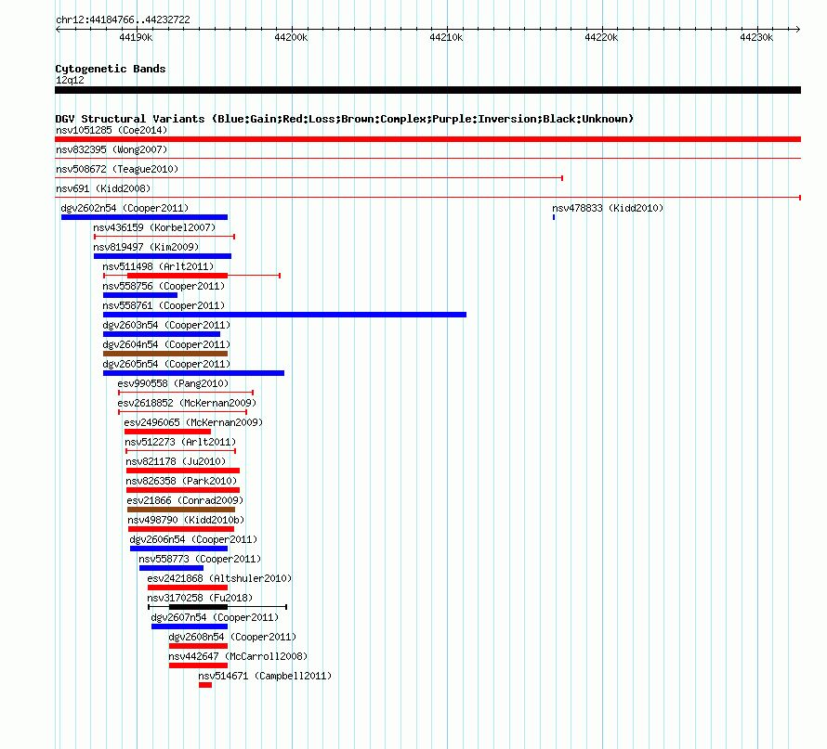Select the small nsv514671 red bar

click(x=205, y=685)
